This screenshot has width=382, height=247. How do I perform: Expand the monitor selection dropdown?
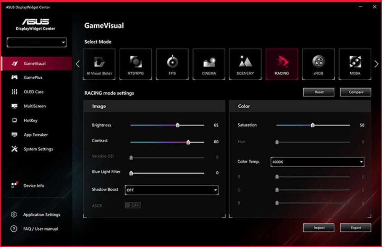pos(36,42)
